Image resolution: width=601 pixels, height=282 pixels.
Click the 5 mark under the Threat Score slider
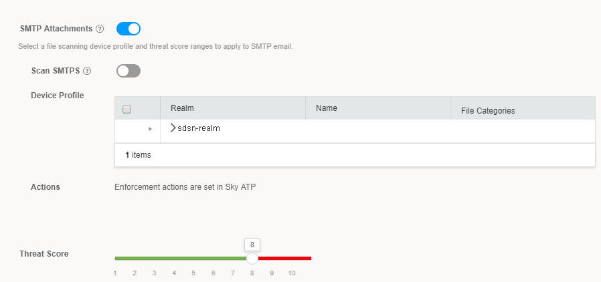coord(193,273)
